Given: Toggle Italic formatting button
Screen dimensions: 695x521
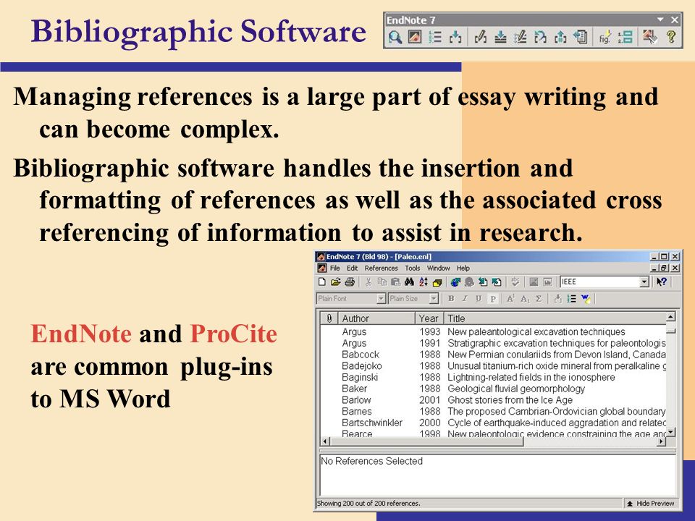Looking at the screenshot, I should [465, 299].
